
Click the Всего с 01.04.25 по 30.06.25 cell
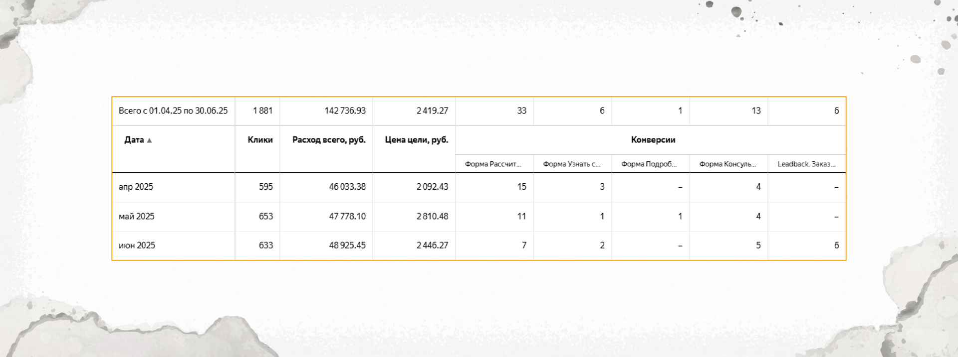tap(173, 111)
